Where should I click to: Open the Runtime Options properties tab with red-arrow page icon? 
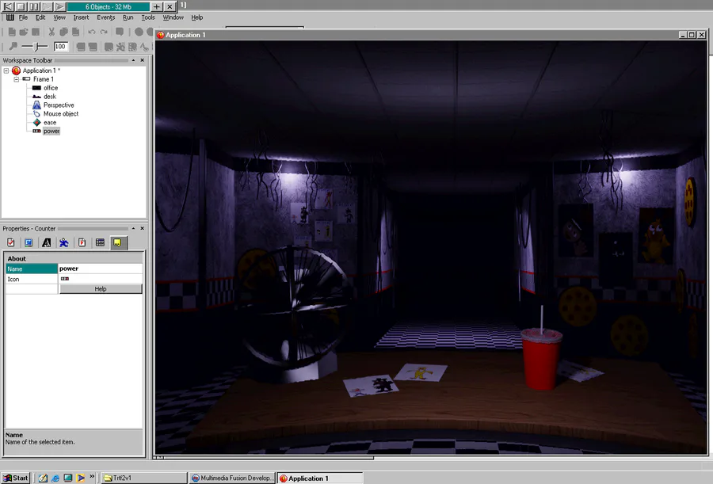82,243
